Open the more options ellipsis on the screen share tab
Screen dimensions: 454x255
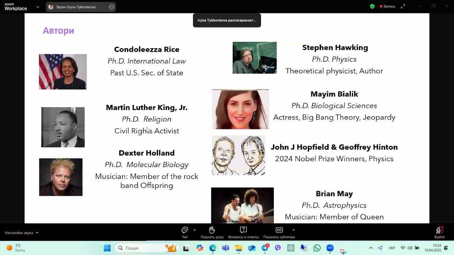111,7
